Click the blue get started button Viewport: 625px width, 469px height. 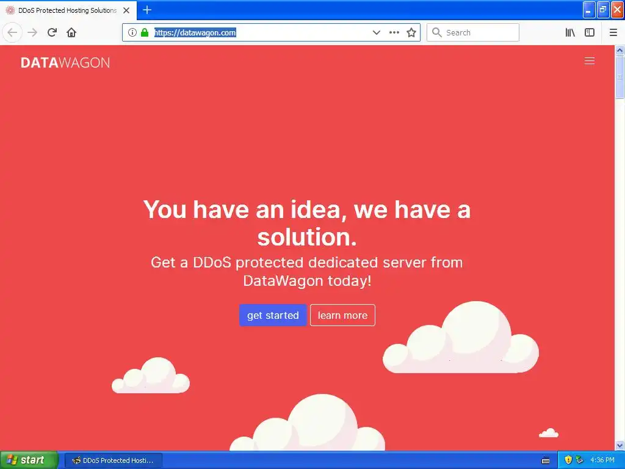(273, 315)
